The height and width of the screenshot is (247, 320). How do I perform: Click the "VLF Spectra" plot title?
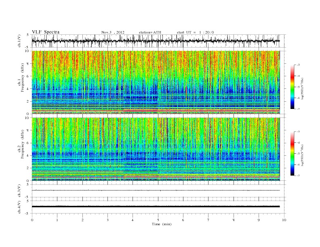coord(46,32)
